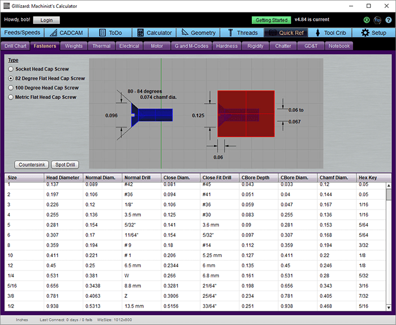396x325 pixels.
Task: Sort table by Size column header
Action: [x=24, y=178]
